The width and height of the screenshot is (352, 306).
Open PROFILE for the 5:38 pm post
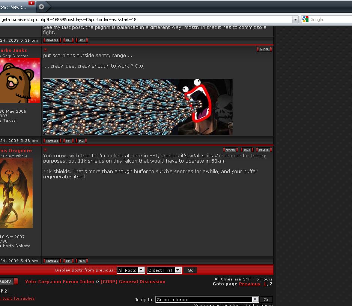[x=52, y=141]
